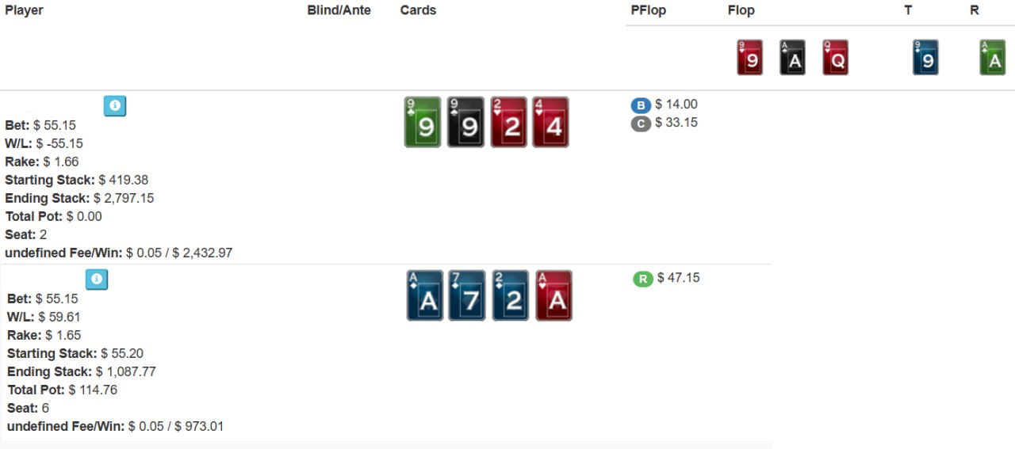This screenshot has height=449, width=1015.
Task: Click the blue 9 turn card
Action: click(x=925, y=58)
